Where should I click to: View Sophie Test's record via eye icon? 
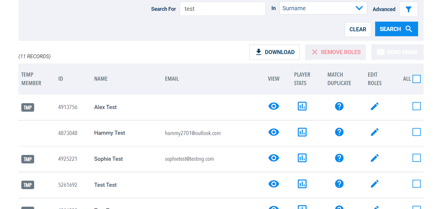[274, 158]
